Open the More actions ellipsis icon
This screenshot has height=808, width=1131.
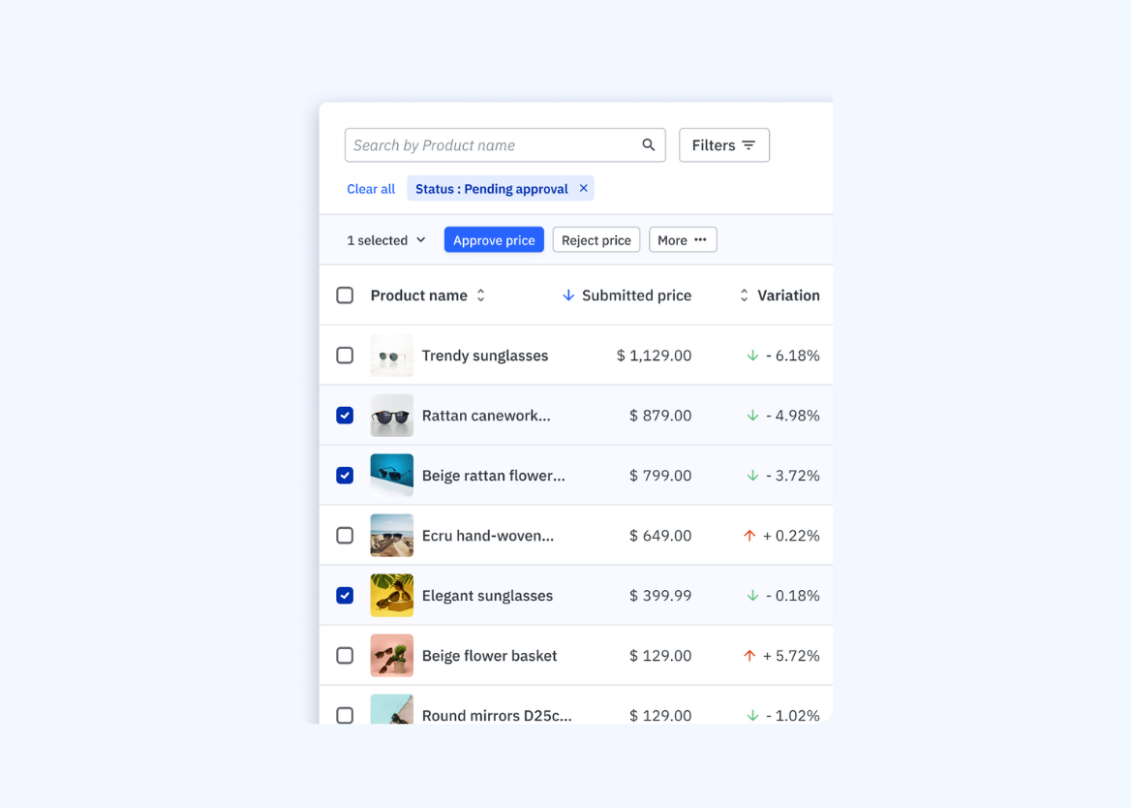(702, 239)
